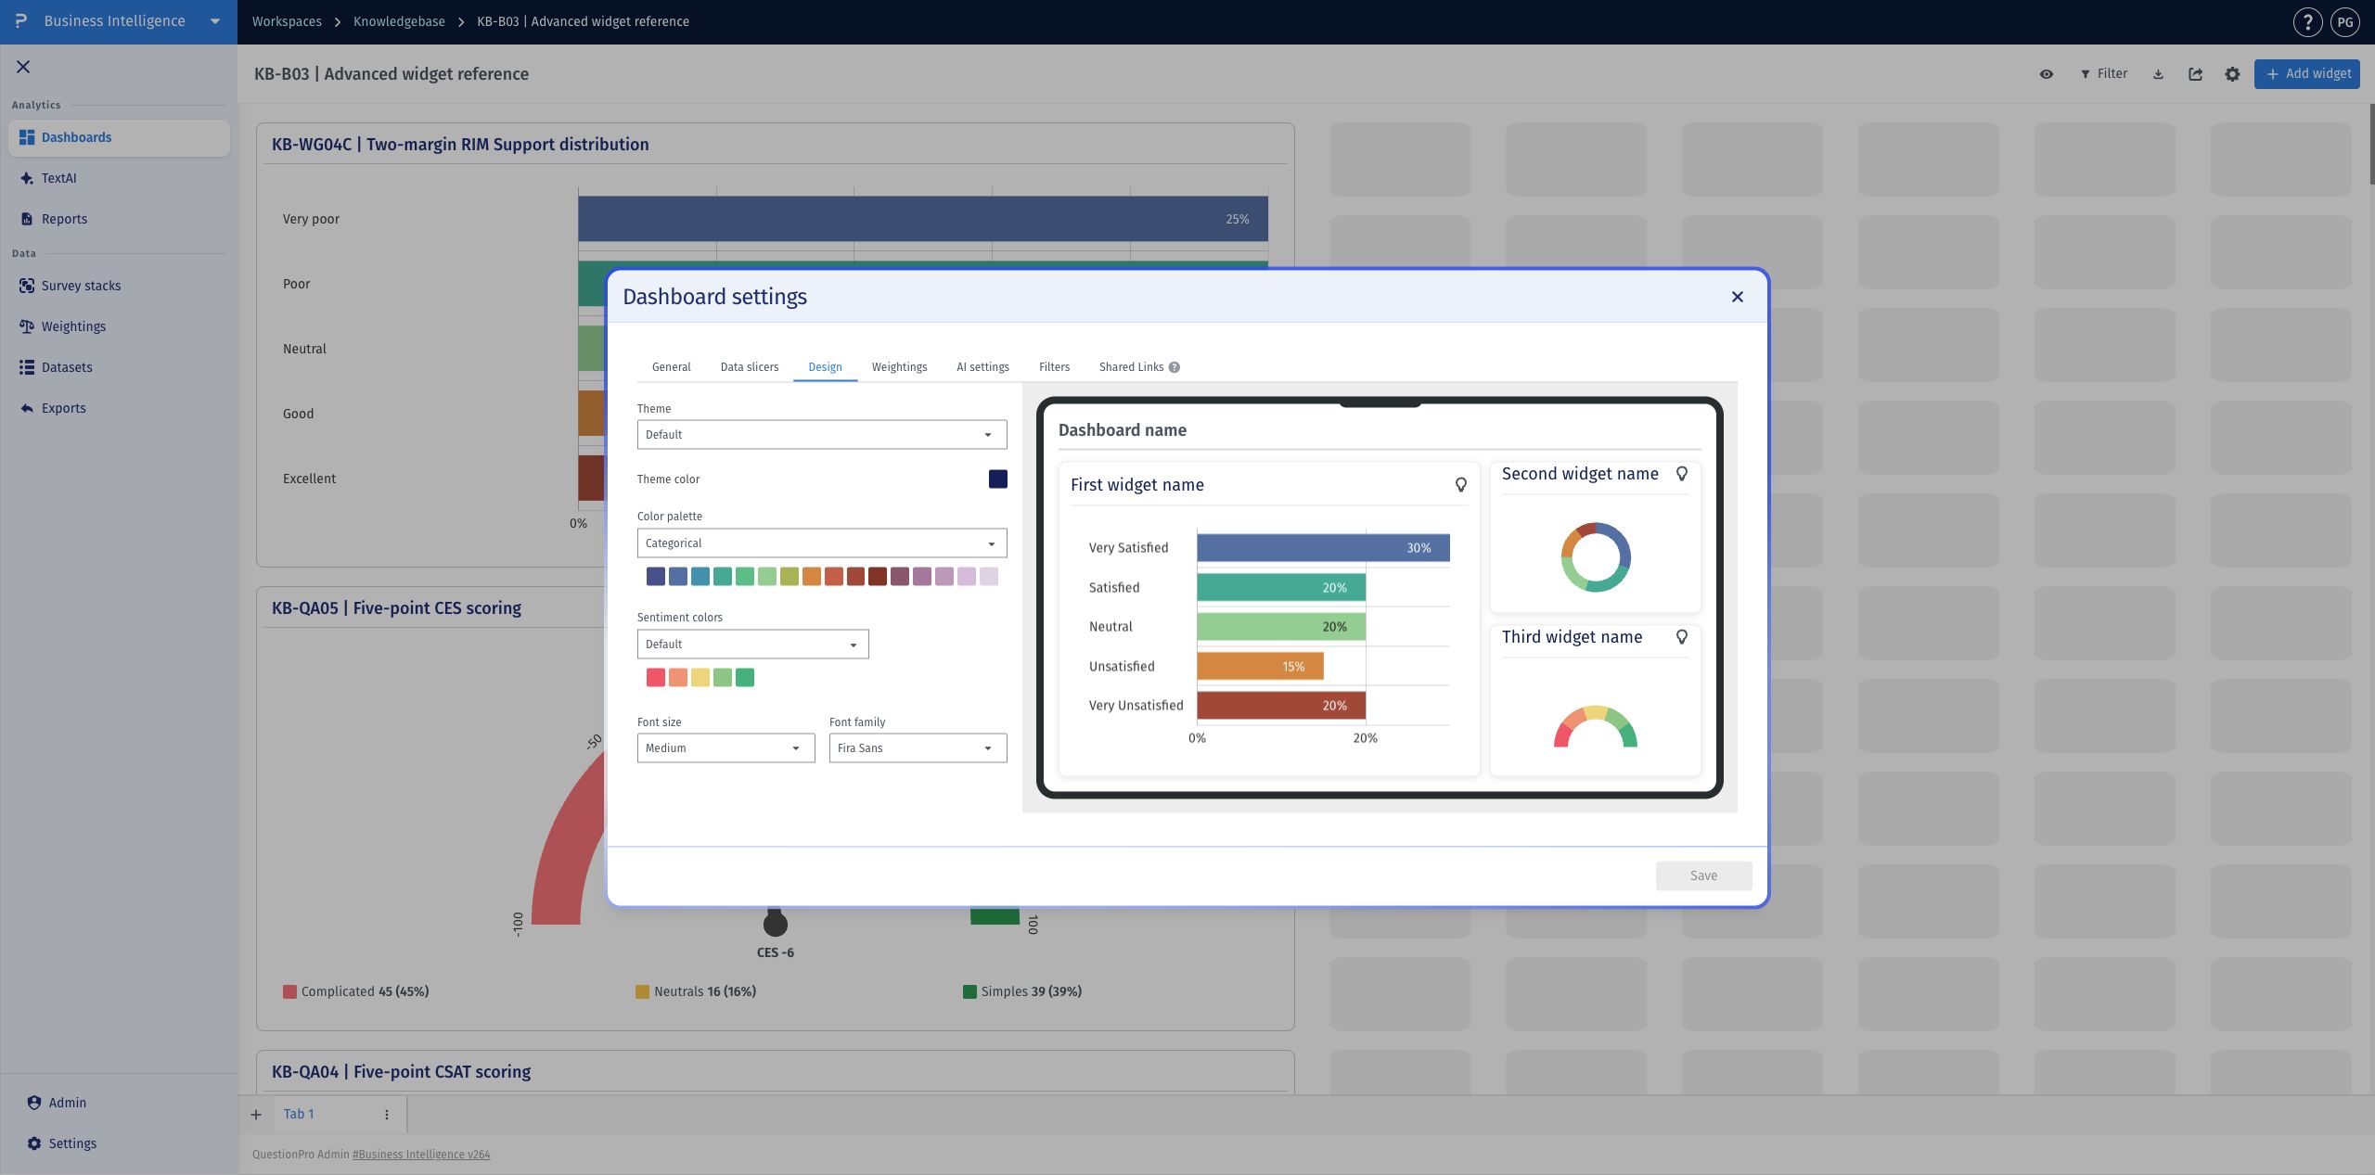Select the first dark blue palette swatch
The image size is (2375, 1175).
655,577
